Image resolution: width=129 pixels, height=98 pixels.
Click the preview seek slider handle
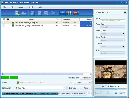[116, 89]
